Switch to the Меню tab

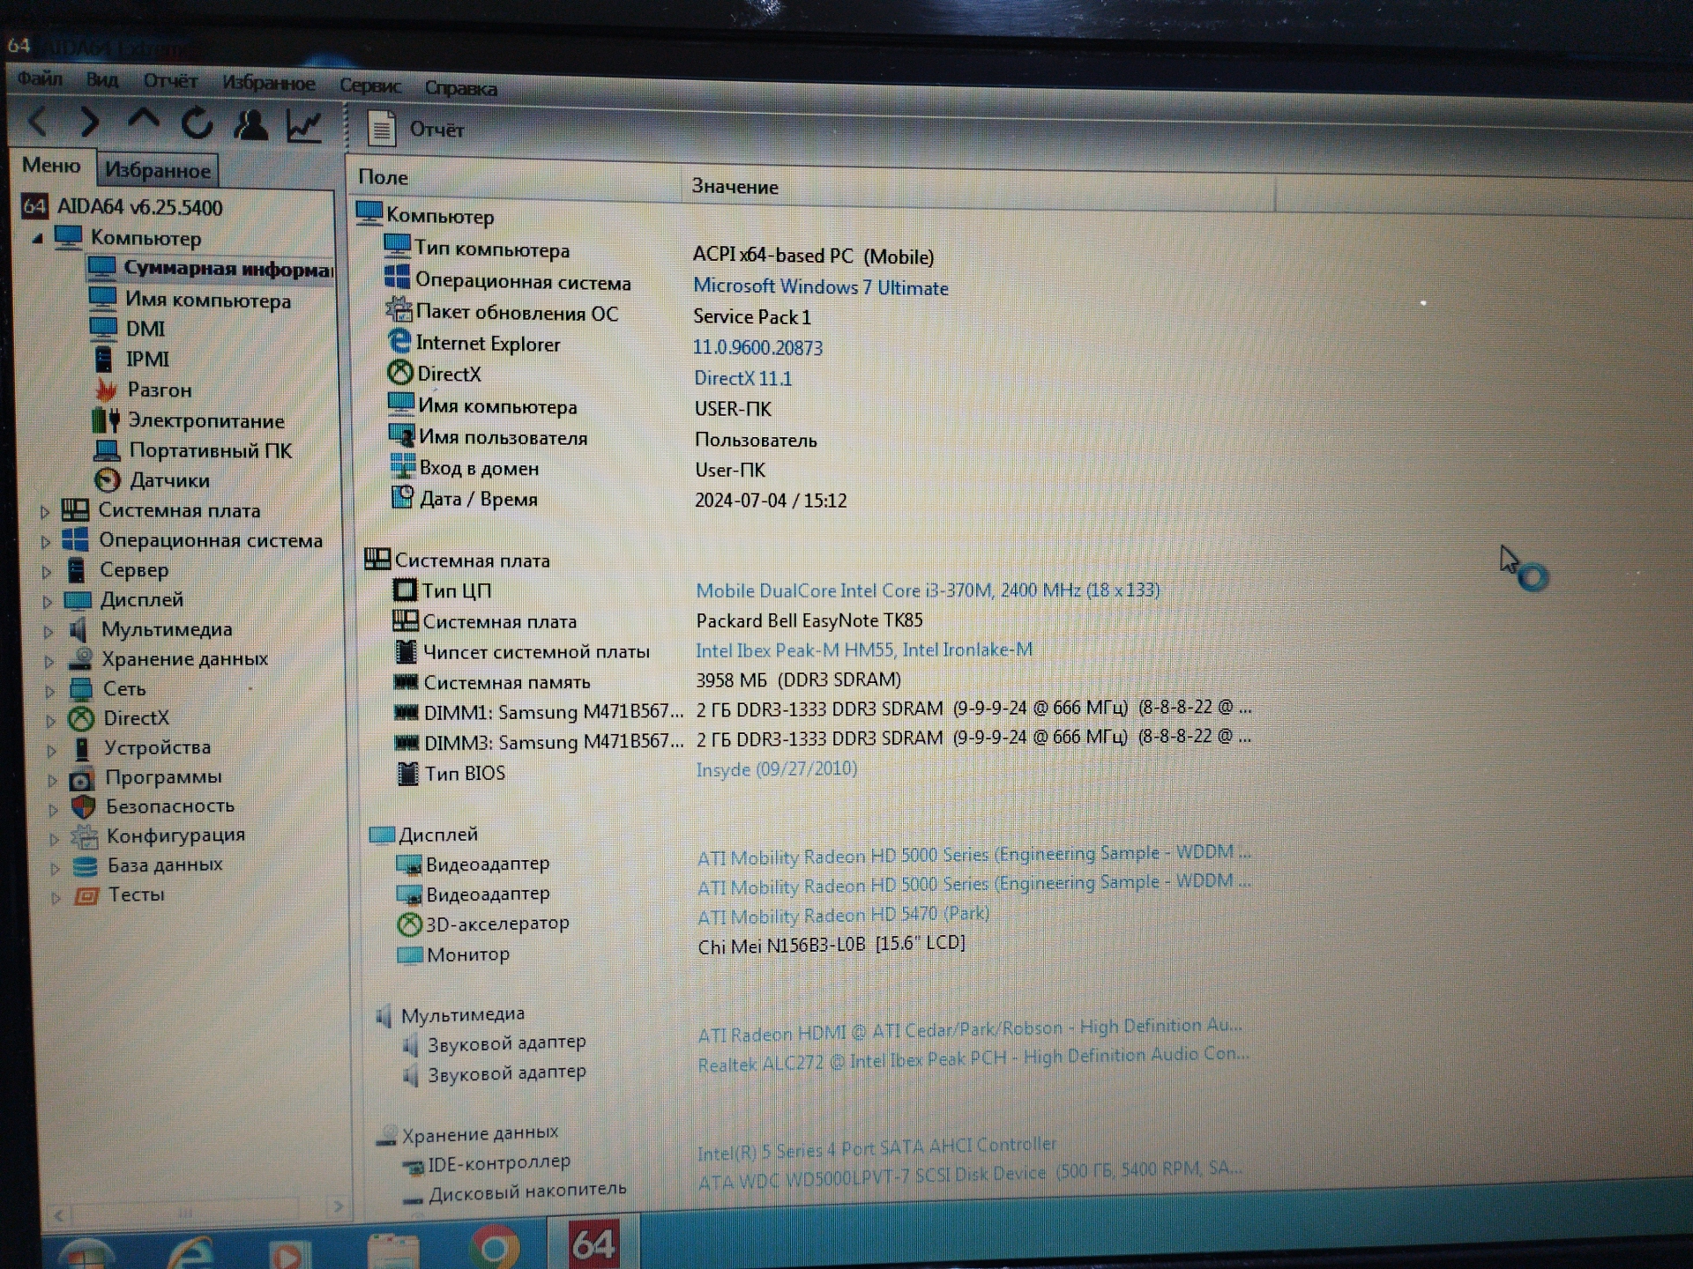pos(51,166)
